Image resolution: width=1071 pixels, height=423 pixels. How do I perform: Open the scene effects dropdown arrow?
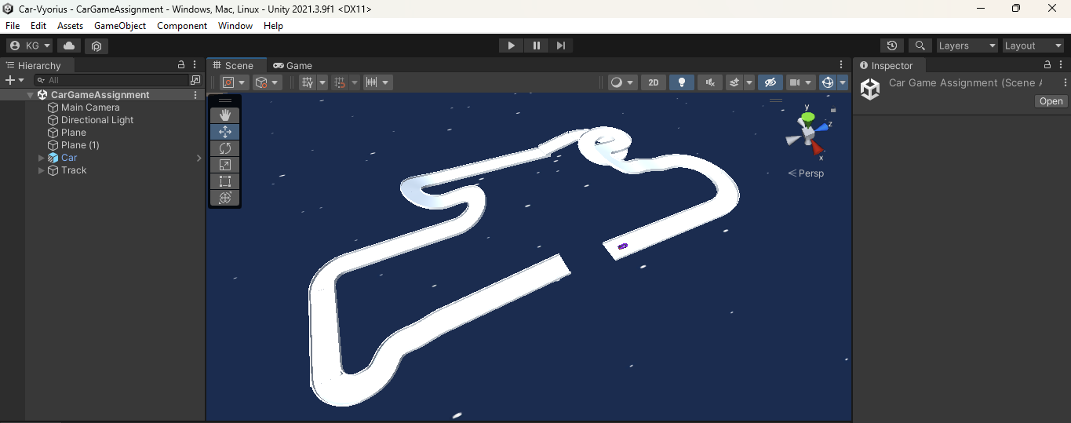(749, 82)
